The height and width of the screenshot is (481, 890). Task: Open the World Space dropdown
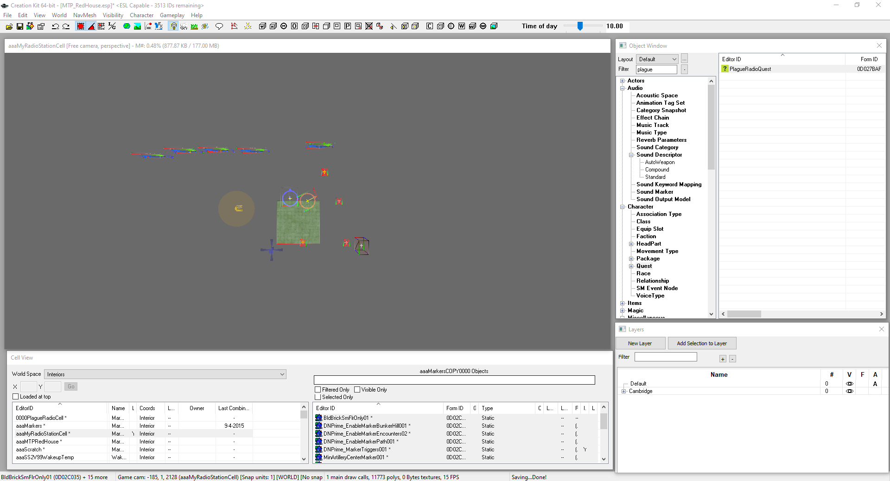coord(165,374)
